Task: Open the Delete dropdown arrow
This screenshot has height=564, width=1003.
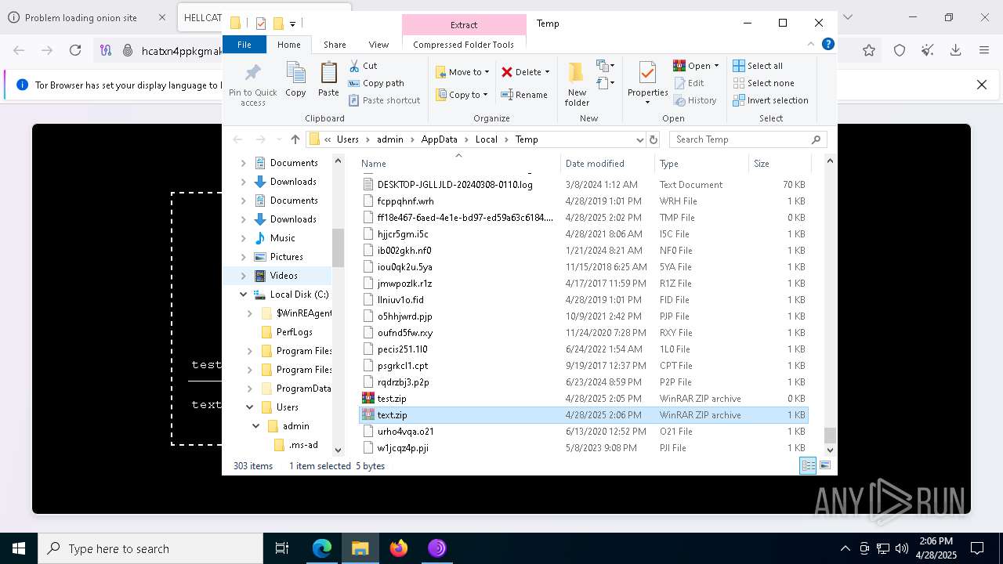Action: point(547,72)
